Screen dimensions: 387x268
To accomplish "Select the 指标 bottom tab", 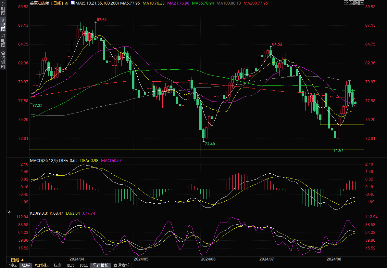I will point(13,265).
